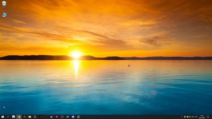The width and height of the screenshot is (212, 119).
Task: Click the microphone icon in system tray
Action: point(185,117)
